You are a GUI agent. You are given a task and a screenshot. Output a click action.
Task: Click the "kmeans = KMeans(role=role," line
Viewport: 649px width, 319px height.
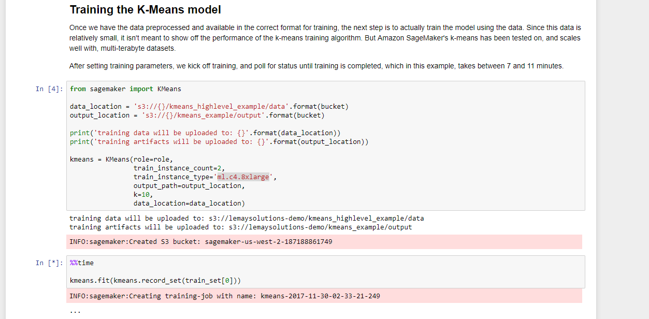point(121,160)
